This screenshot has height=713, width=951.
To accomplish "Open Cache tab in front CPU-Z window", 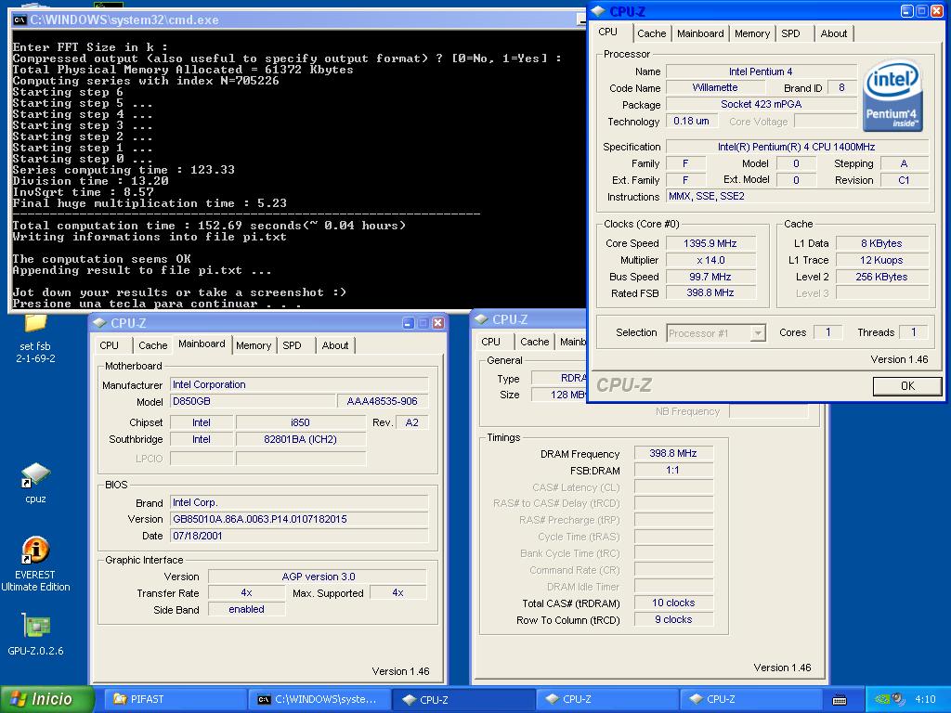I will [651, 33].
